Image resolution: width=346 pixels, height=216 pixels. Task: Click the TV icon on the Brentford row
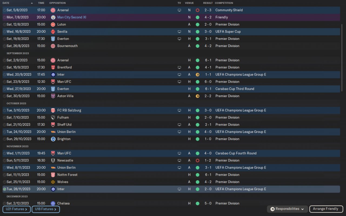pos(179,67)
